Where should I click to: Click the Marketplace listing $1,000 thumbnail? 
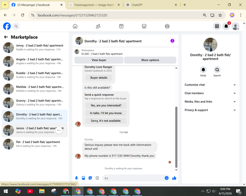[x=77, y=52]
